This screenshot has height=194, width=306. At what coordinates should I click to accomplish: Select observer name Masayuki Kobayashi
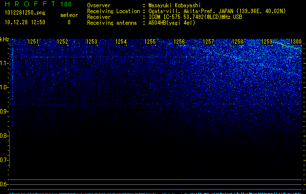[x=175, y=5]
